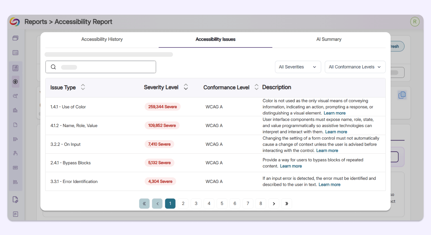The width and height of the screenshot is (431, 235).
Task: Click the '2.4.1 - Bypass Blocks' cell
Action: [70, 163]
